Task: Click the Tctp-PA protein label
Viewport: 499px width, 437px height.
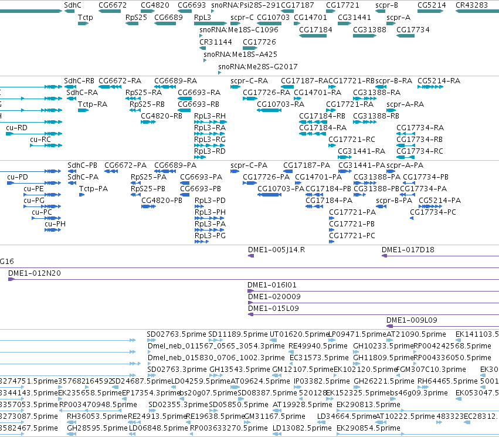Action: tap(94, 189)
